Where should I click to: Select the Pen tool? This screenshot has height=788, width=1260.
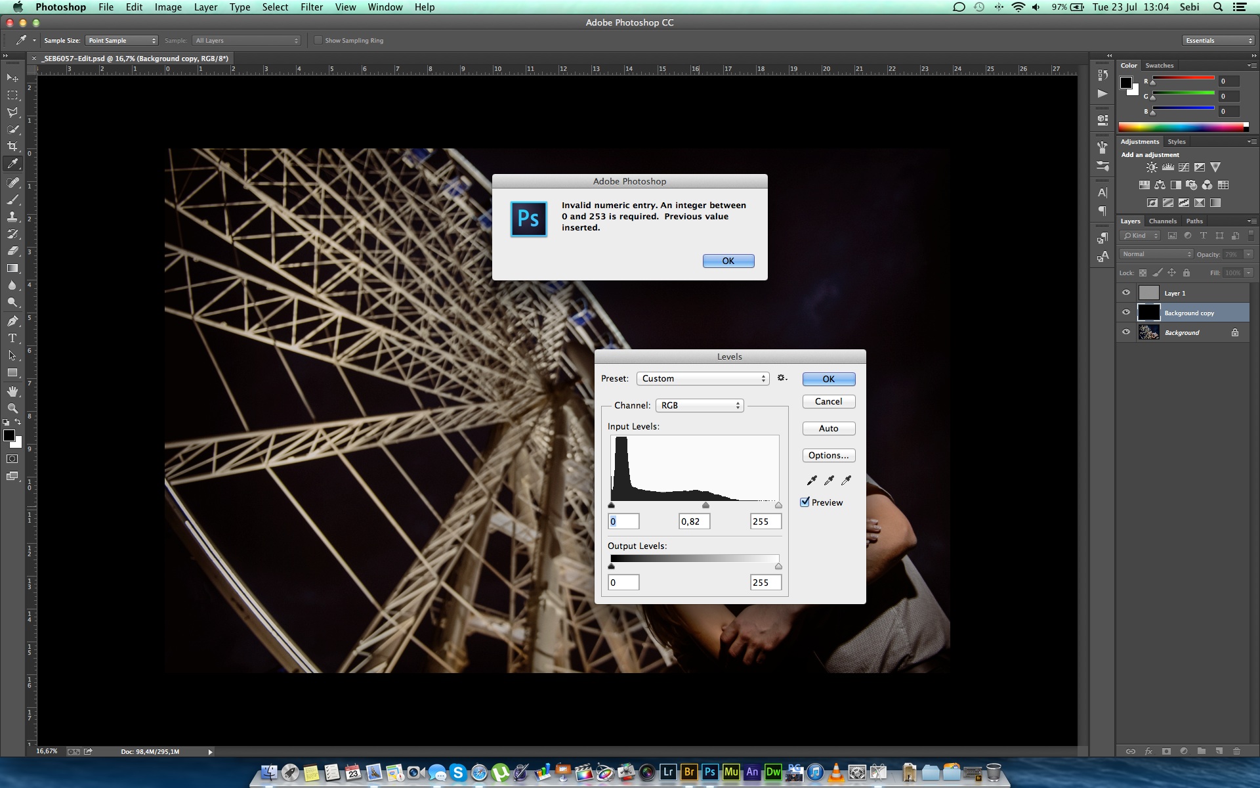coord(12,321)
